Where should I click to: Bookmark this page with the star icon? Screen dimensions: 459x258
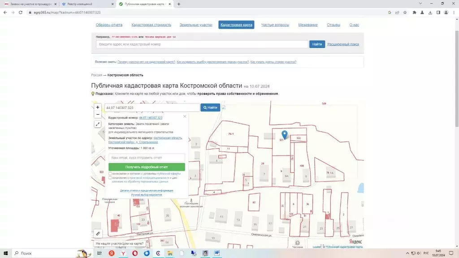click(405, 12)
